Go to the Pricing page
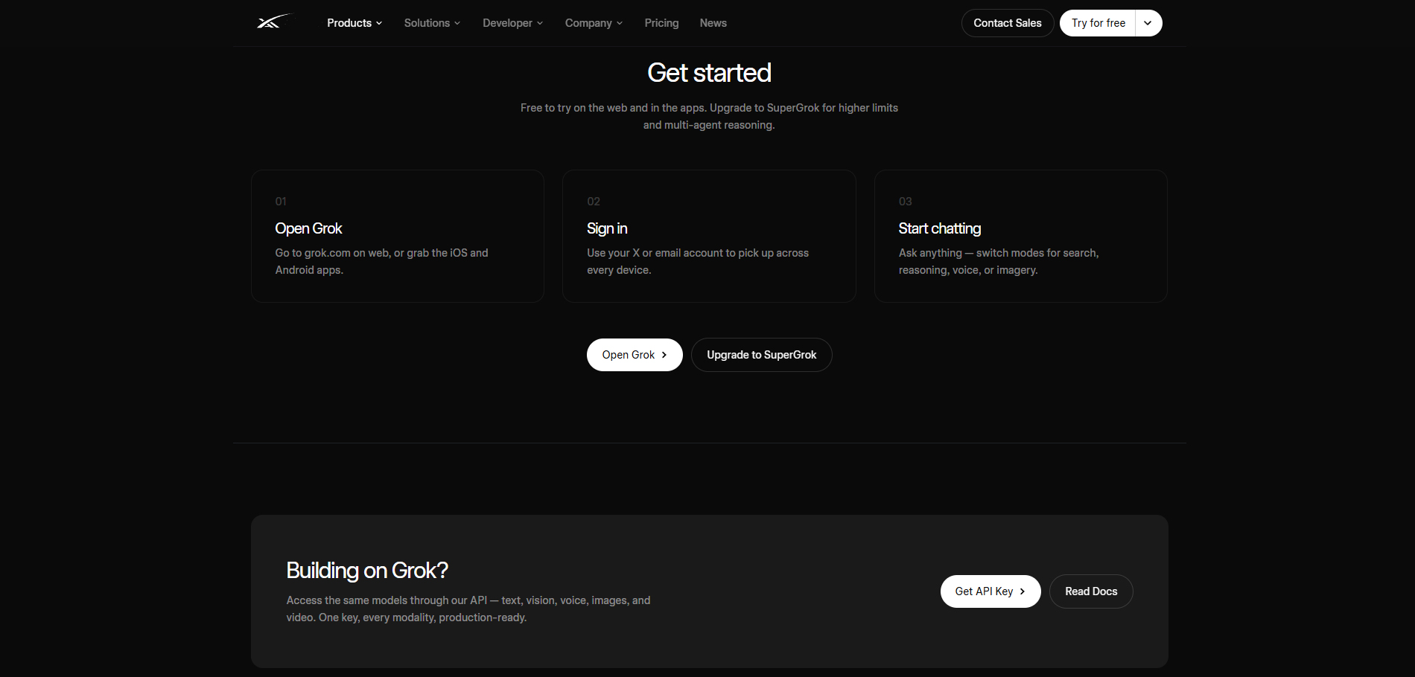Viewport: 1415px width, 677px height. pyautogui.click(x=661, y=23)
